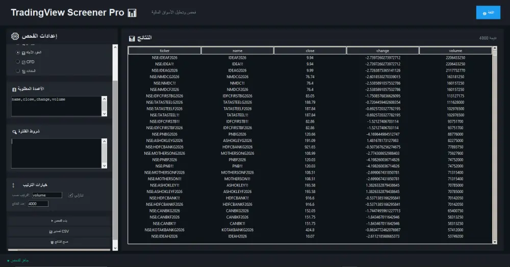Click the progress bar below the clear results button
The height and width of the screenshot is (267, 510).
point(59,250)
